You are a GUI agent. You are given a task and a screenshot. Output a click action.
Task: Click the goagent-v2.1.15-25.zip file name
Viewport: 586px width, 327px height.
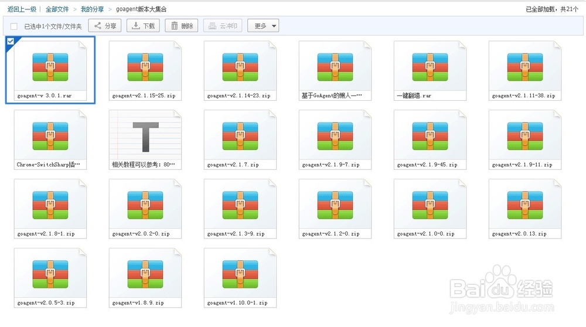144,96
